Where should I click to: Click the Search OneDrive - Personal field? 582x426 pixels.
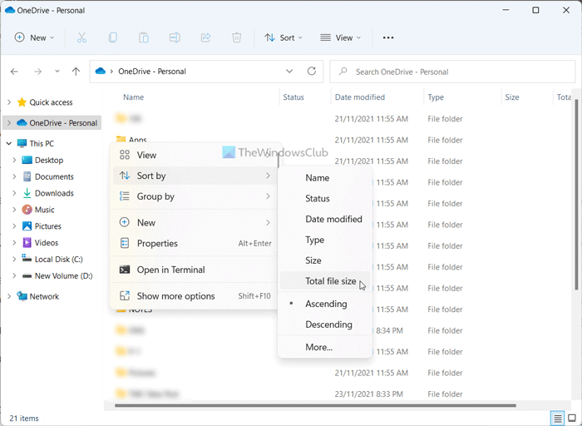[x=449, y=72]
